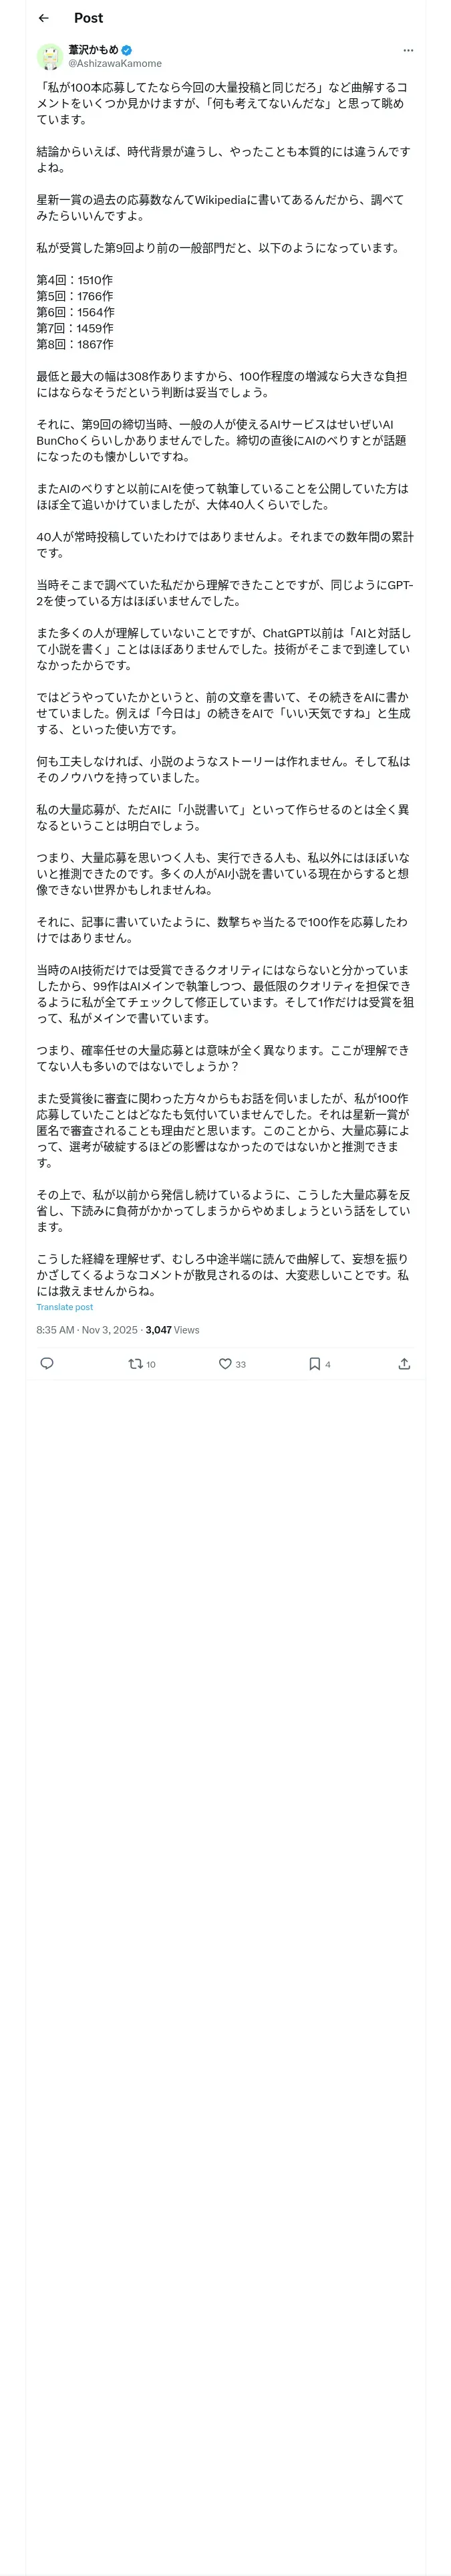Open the three-dot more options menu
This screenshot has height=2576, width=451.
407,50
